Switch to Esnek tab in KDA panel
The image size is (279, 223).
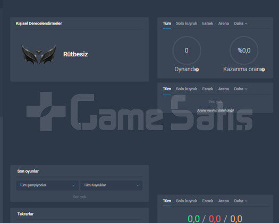pos(207,201)
